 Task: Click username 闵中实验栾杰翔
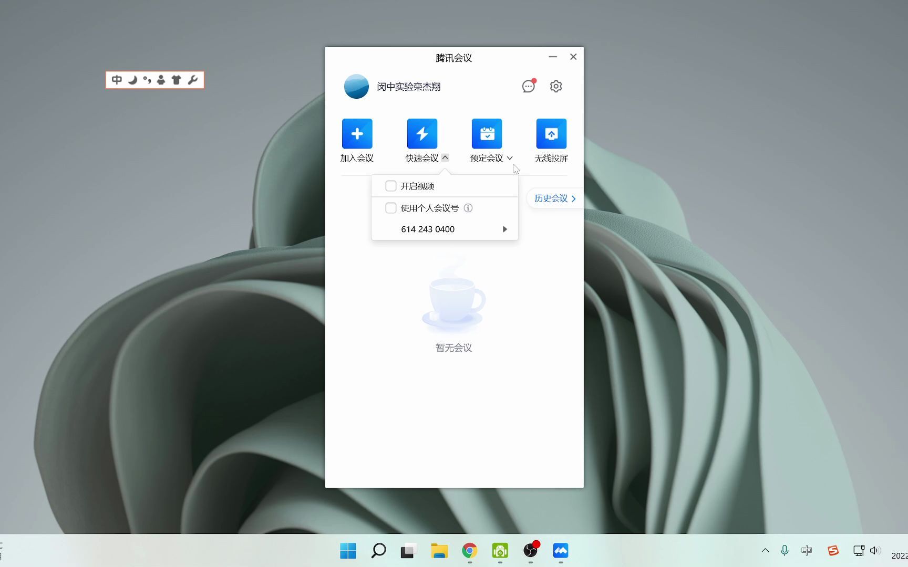tap(409, 87)
